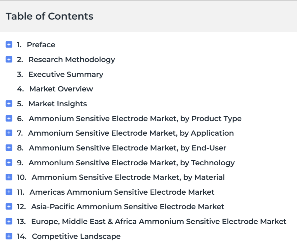Expand Research Methodology with its plus icon
This screenshot has width=297, height=251.
[x=9, y=59]
